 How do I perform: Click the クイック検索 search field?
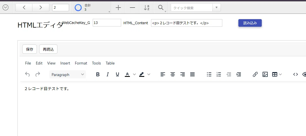coord(192,8)
